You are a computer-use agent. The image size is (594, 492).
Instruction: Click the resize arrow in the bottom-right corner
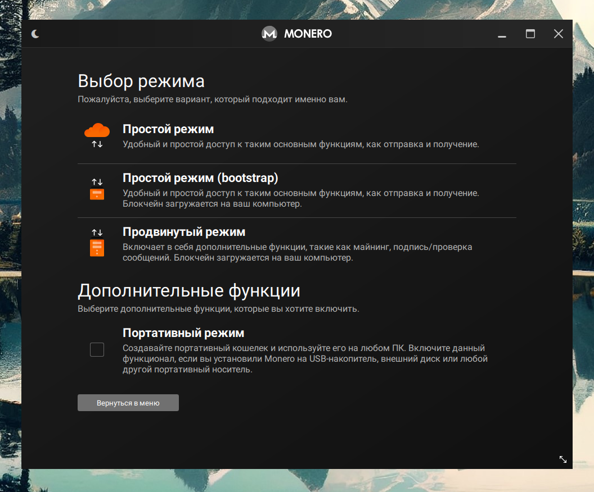pos(563,459)
